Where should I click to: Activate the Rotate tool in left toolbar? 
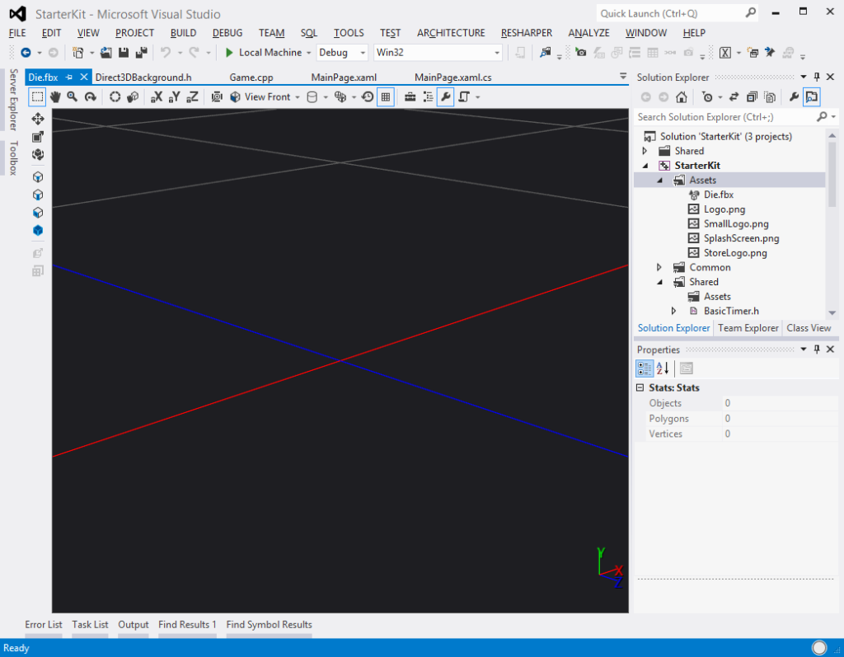click(x=37, y=155)
